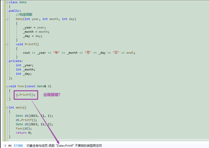The width and height of the screenshot is (209, 148).
Task: Place cursor on _year = year; line
Action: (x=34, y=27)
